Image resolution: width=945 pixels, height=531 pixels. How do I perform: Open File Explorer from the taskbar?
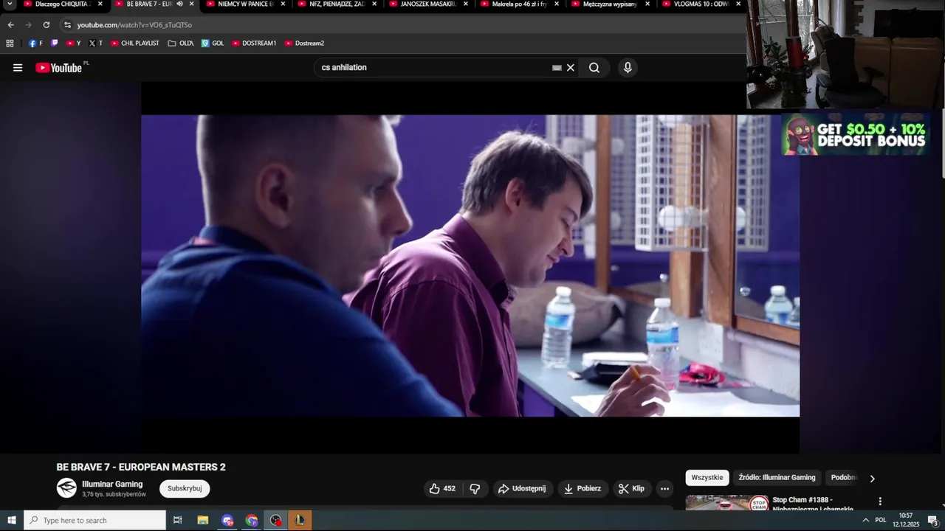click(x=203, y=520)
